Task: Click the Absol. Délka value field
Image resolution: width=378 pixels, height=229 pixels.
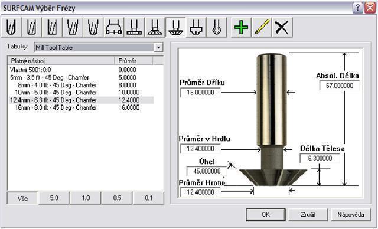Action: 340,86
